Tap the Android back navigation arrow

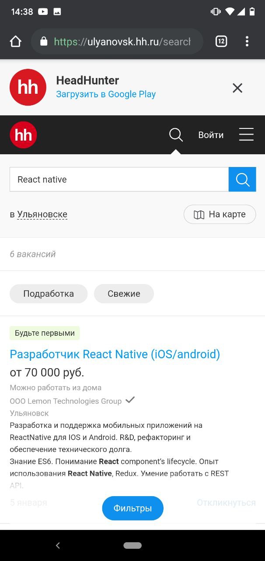[x=58, y=546]
